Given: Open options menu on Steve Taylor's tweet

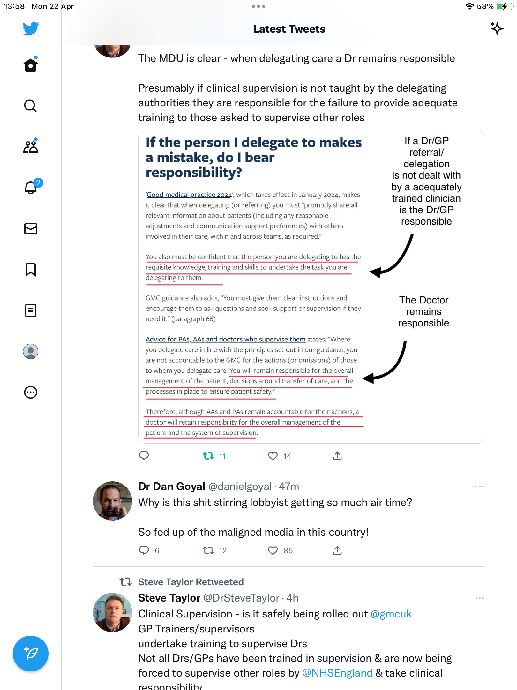Looking at the screenshot, I should pyautogui.click(x=479, y=598).
